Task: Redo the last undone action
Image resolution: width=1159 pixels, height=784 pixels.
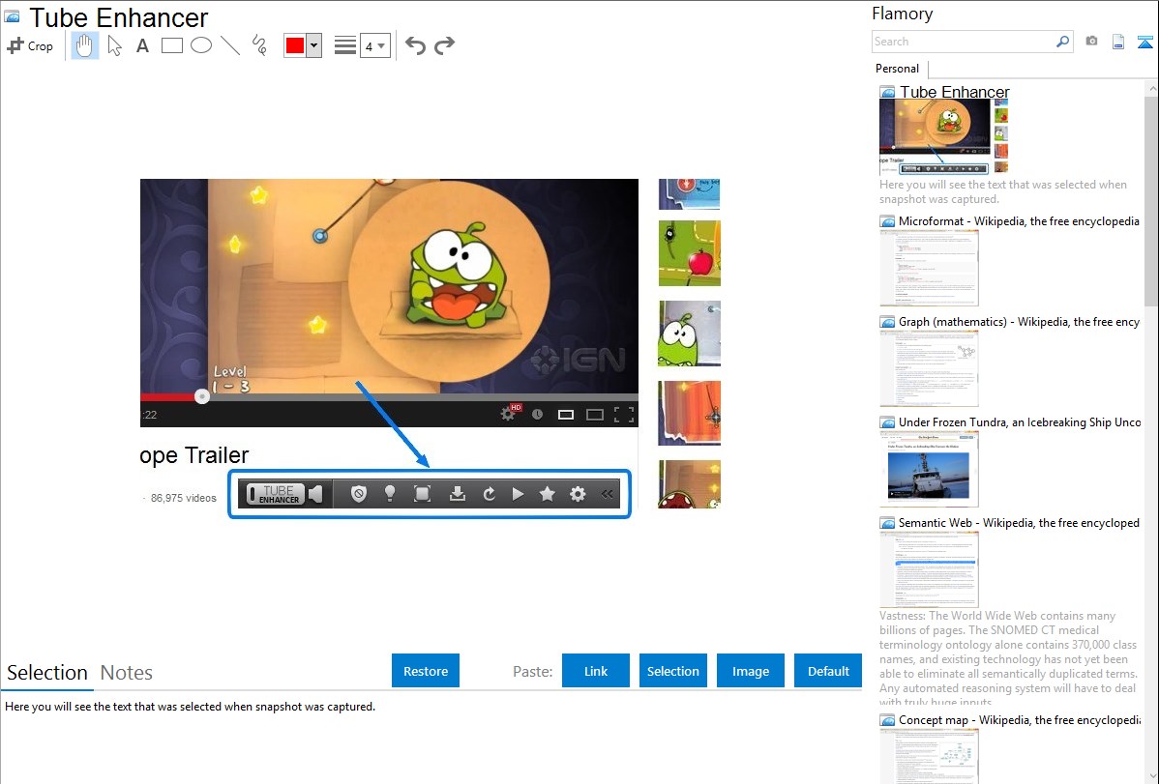Action: click(x=444, y=45)
